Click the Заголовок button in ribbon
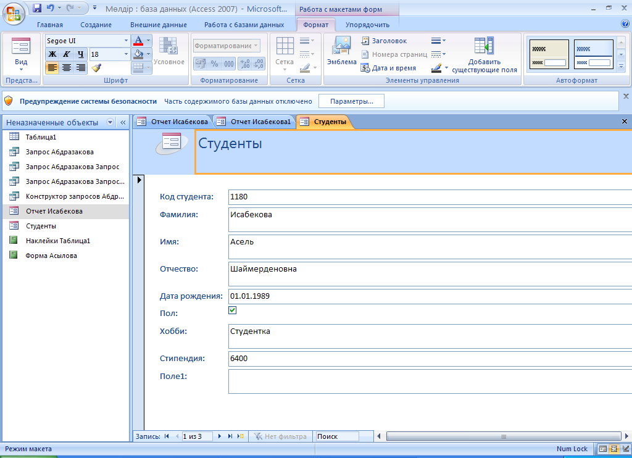The image size is (632, 458). [x=383, y=41]
